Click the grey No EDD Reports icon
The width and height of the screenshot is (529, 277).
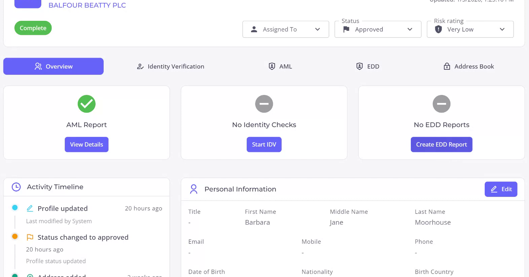point(441,104)
